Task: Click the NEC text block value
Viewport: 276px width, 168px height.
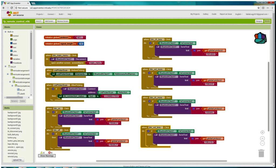Action: click(80, 38)
